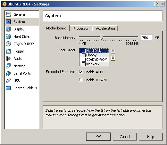
Task: Move boot device down with arrow
Action: [x=113, y=58]
